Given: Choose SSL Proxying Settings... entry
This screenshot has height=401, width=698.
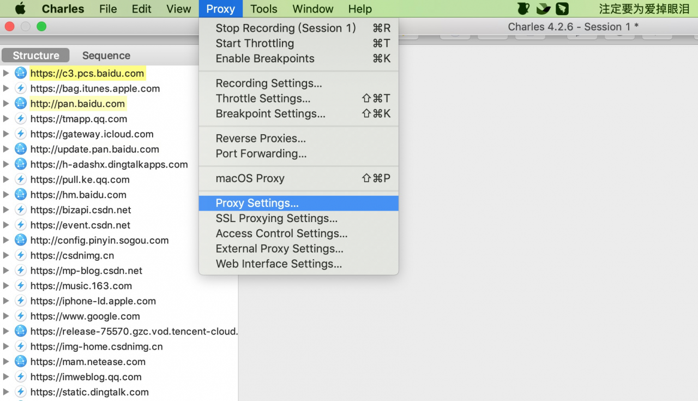Looking at the screenshot, I should coord(299,218).
